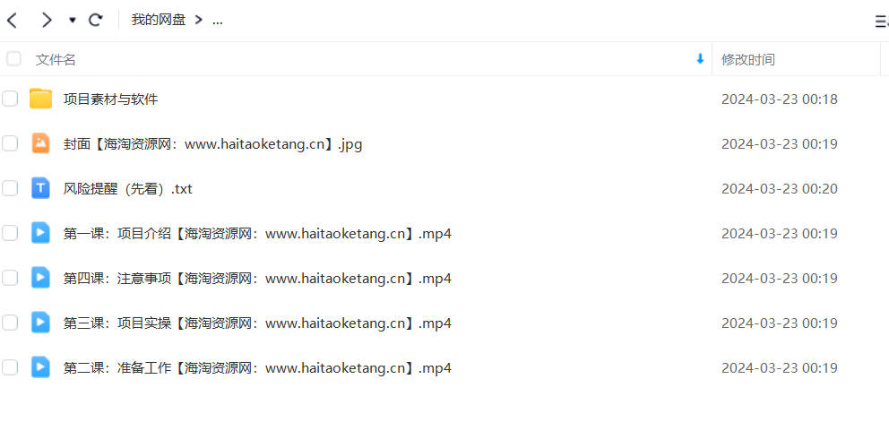Select checkbox for 风险提醒 txt file

10,188
